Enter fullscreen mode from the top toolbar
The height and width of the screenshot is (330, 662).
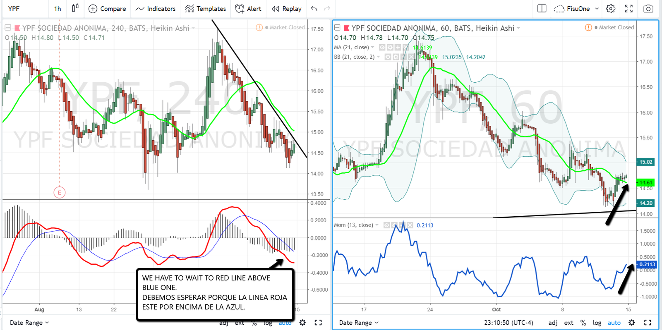pos(628,9)
